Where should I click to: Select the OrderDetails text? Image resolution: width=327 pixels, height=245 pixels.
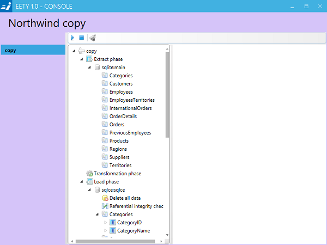click(x=123, y=117)
